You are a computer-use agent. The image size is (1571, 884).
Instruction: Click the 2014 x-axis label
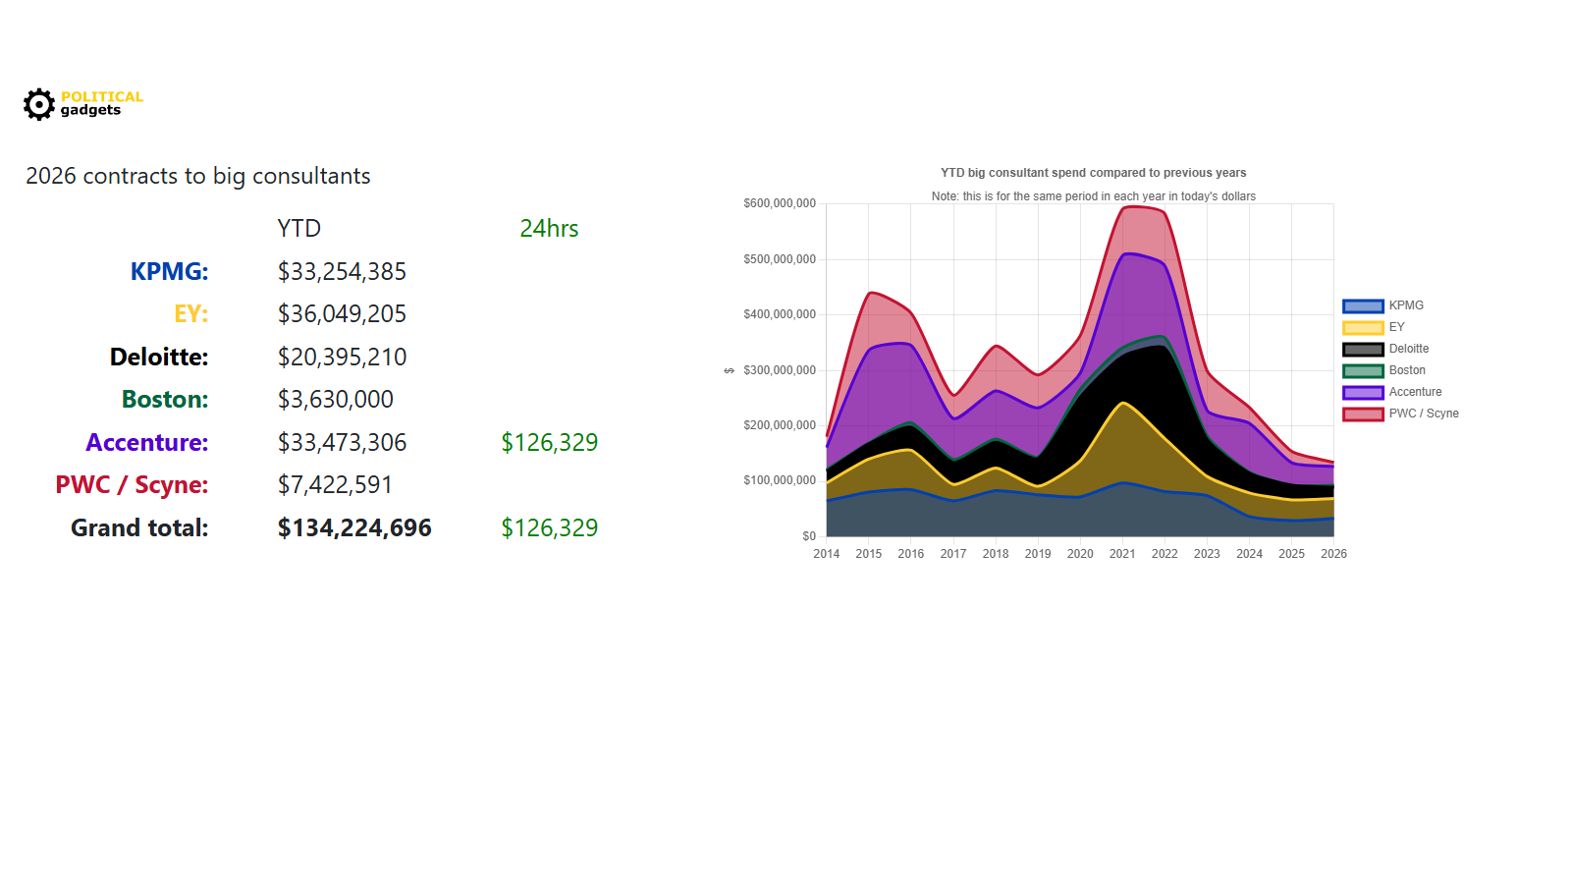(x=826, y=554)
